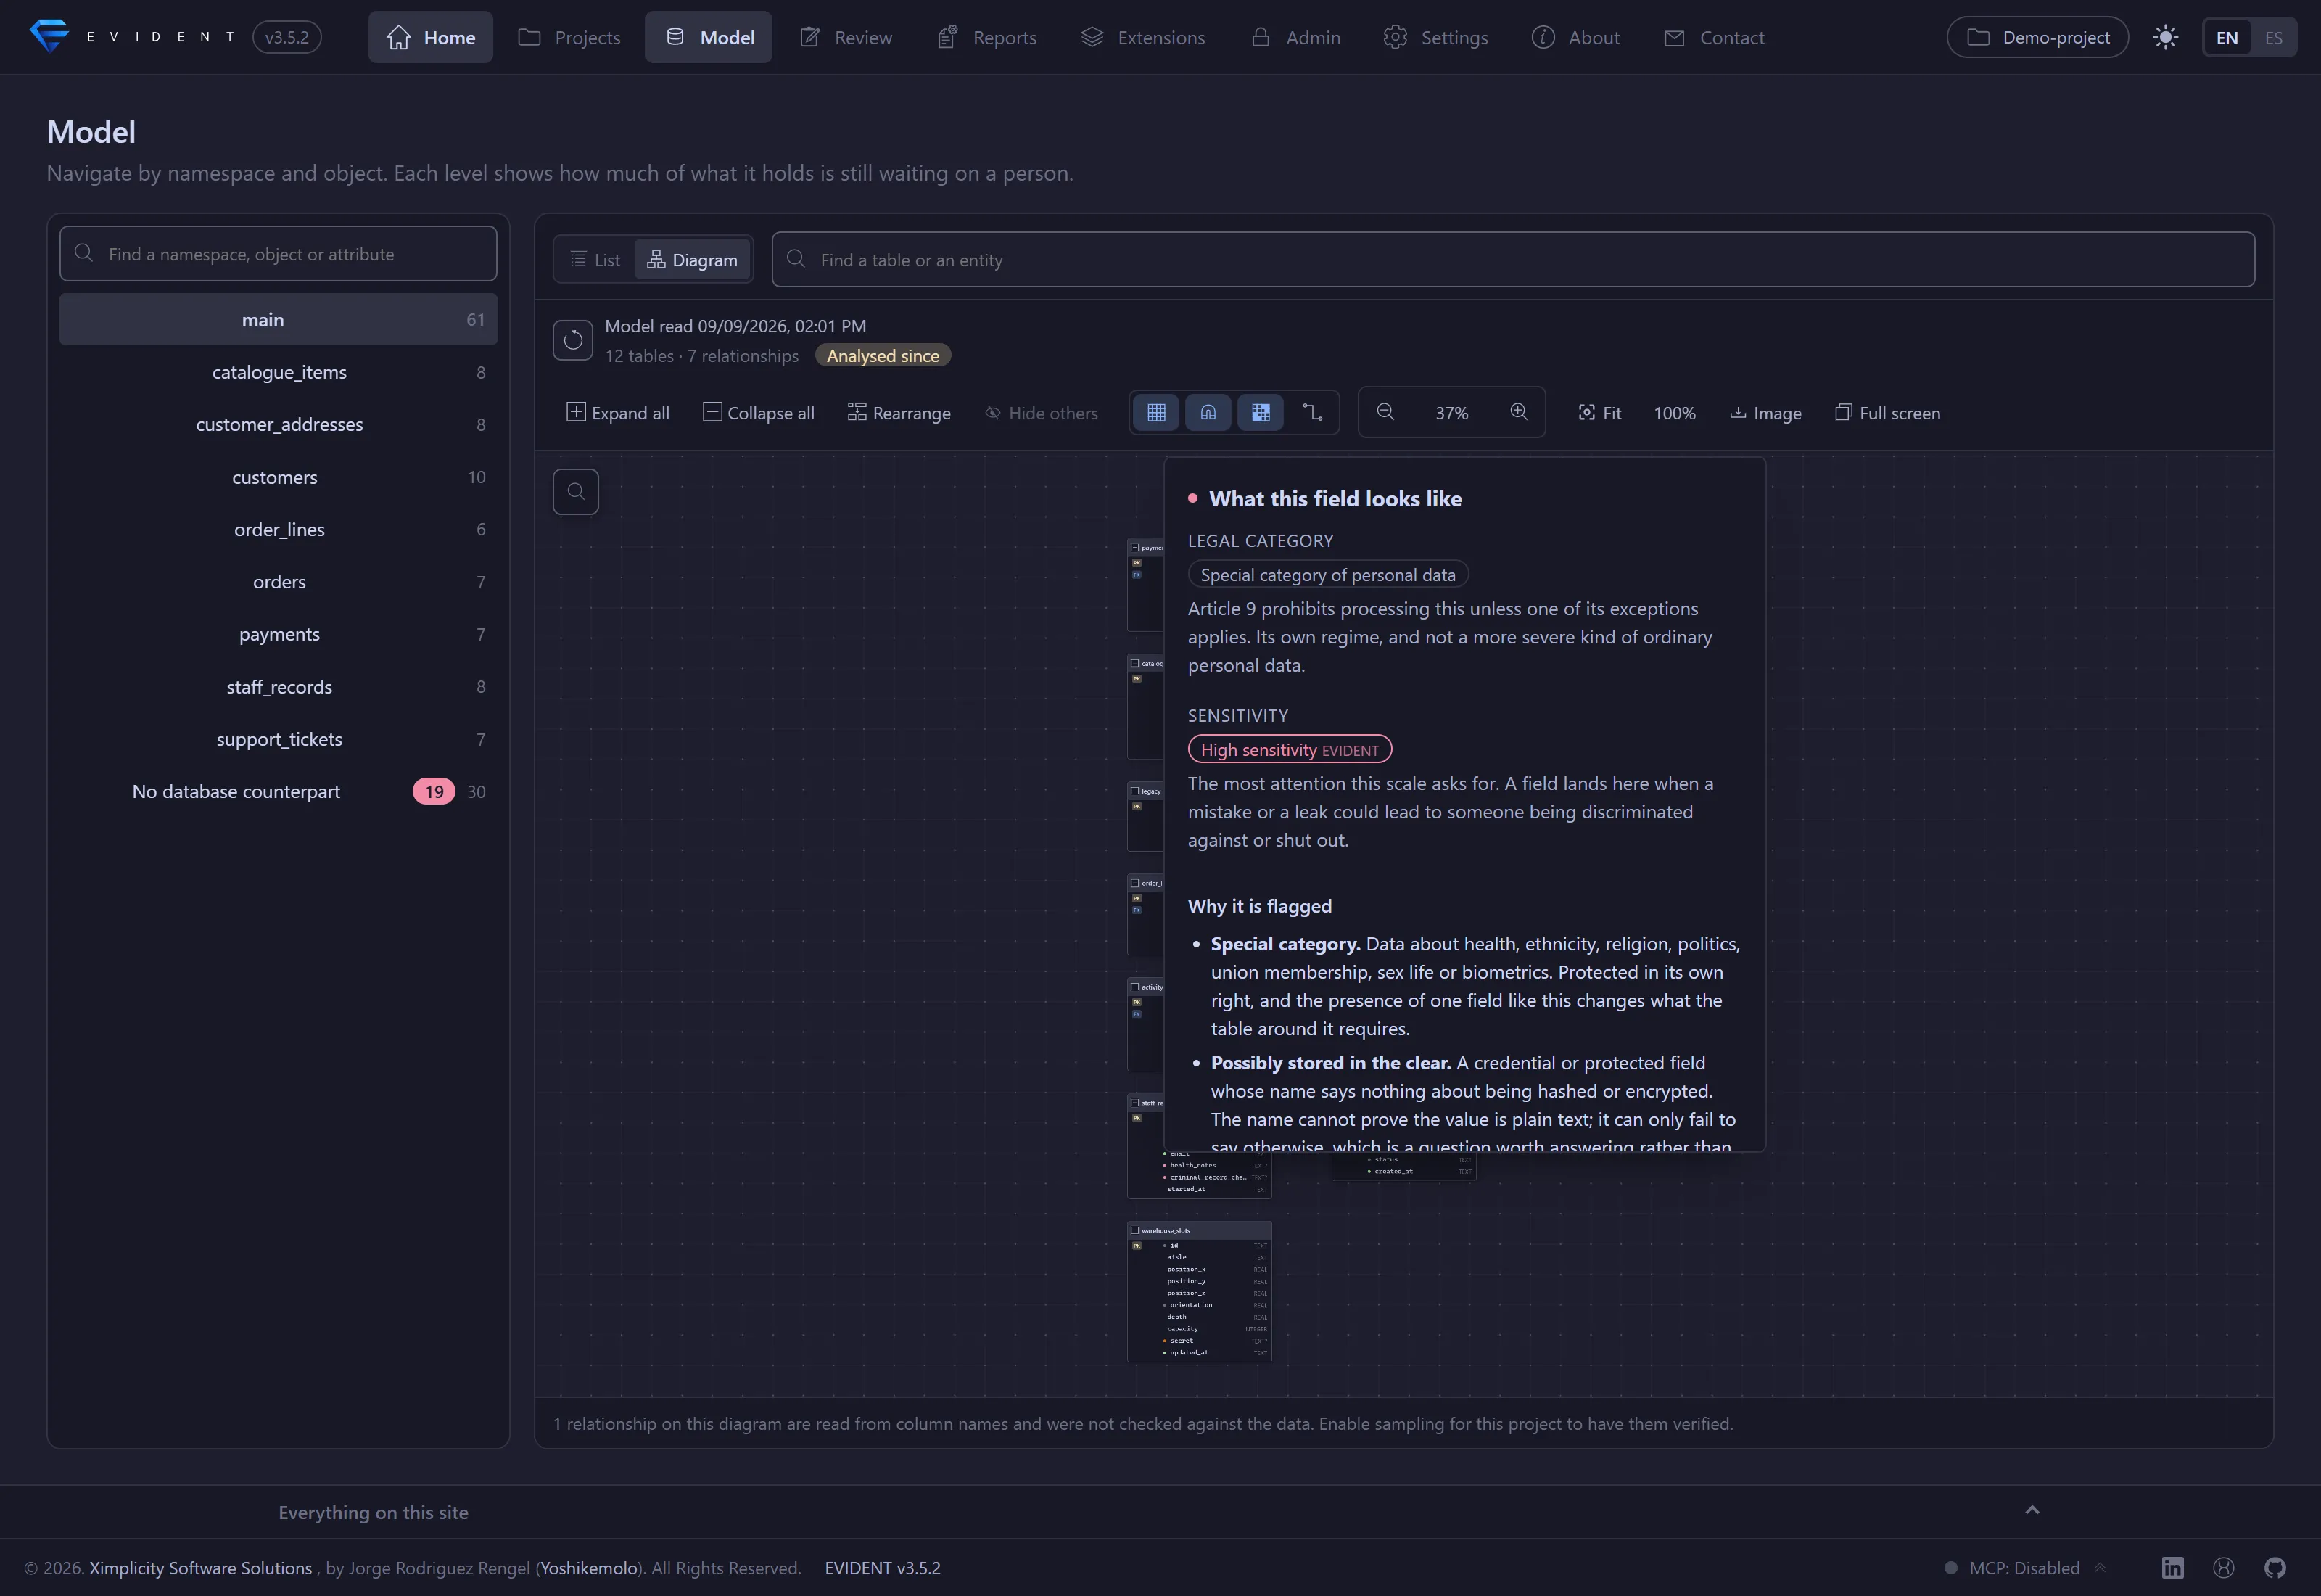Open diagram in Full screen
Screen dimensions: 2321x1596
coord(1887,413)
